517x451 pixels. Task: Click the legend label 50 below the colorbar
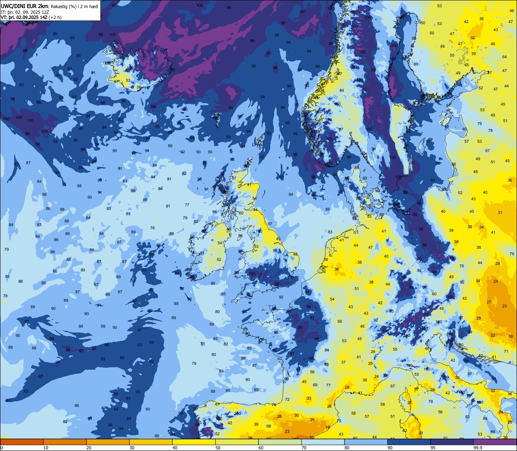click(218, 448)
